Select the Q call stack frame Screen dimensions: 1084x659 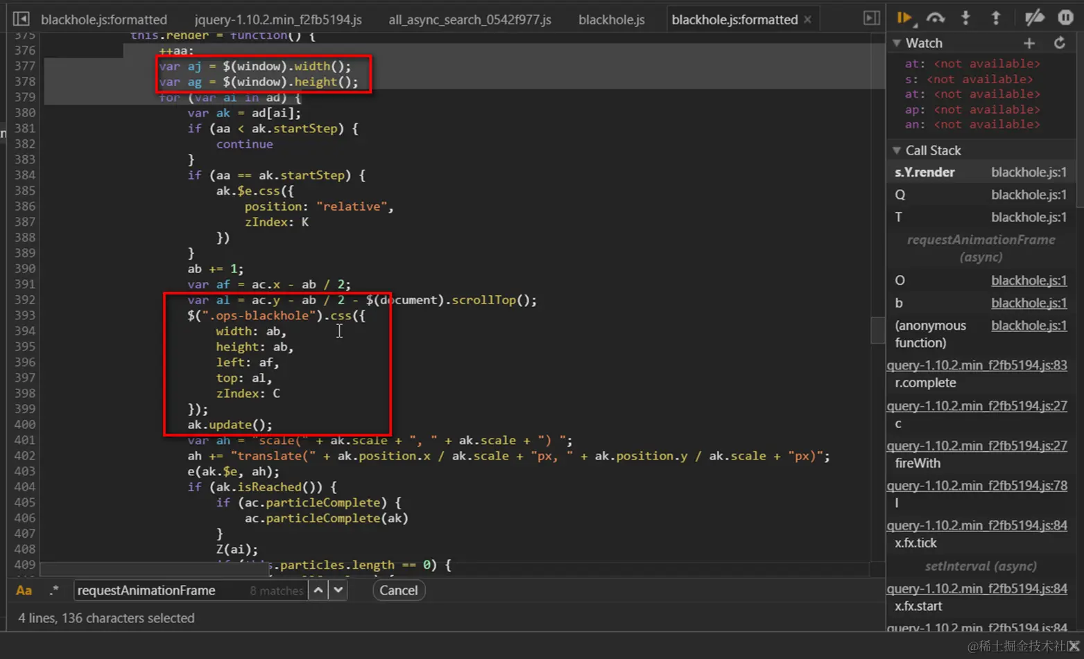(981, 195)
